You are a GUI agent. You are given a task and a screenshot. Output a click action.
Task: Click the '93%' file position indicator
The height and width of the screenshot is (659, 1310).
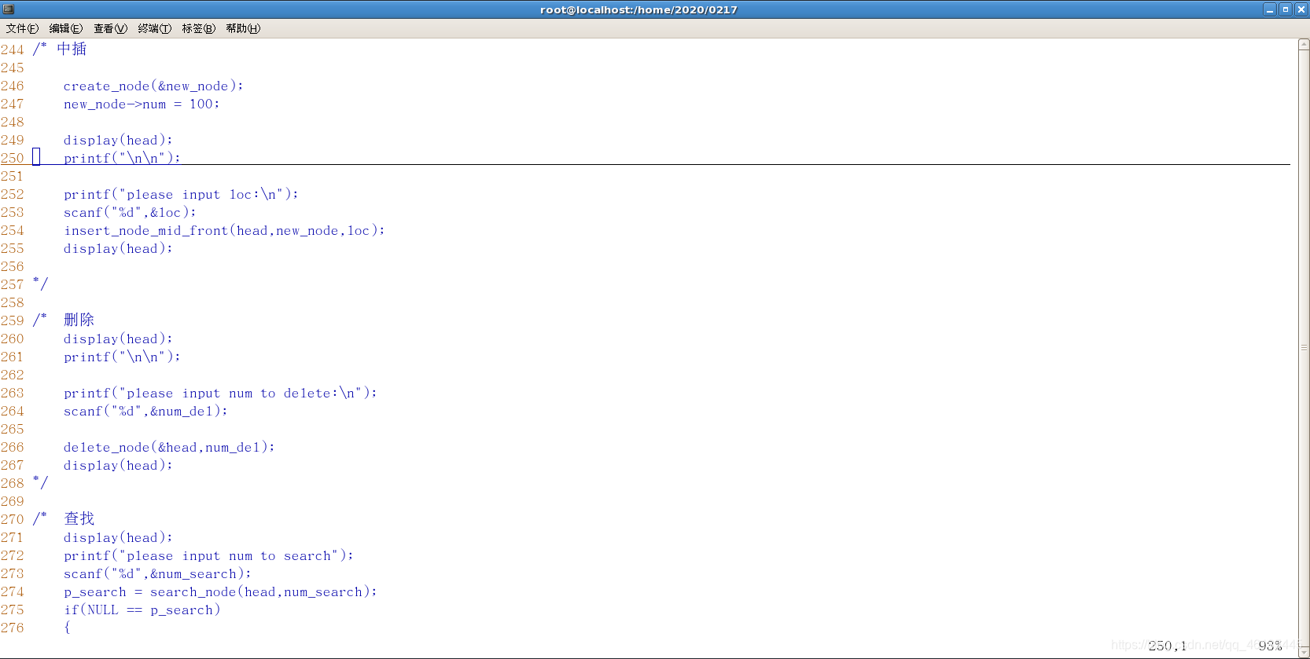coord(1270,646)
